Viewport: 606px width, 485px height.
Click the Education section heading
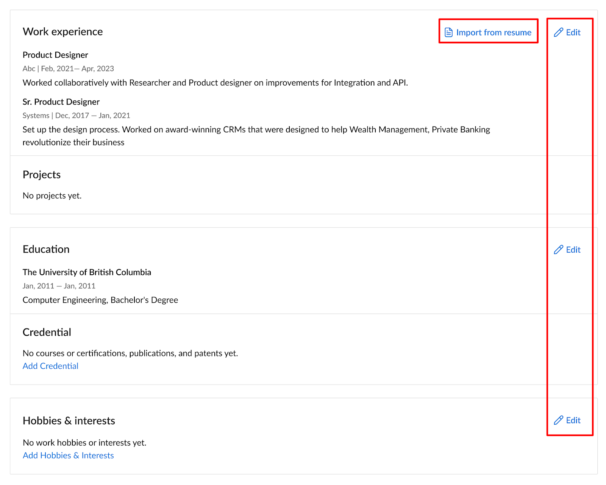tap(46, 249)
